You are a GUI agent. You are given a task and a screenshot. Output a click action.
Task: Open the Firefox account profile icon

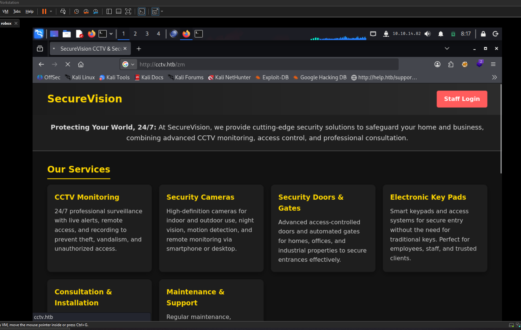click(437, 64)
